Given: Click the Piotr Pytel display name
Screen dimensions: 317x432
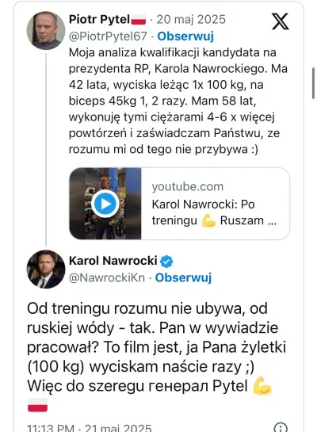Looking at the screenshot, I should tap(99, 19).
